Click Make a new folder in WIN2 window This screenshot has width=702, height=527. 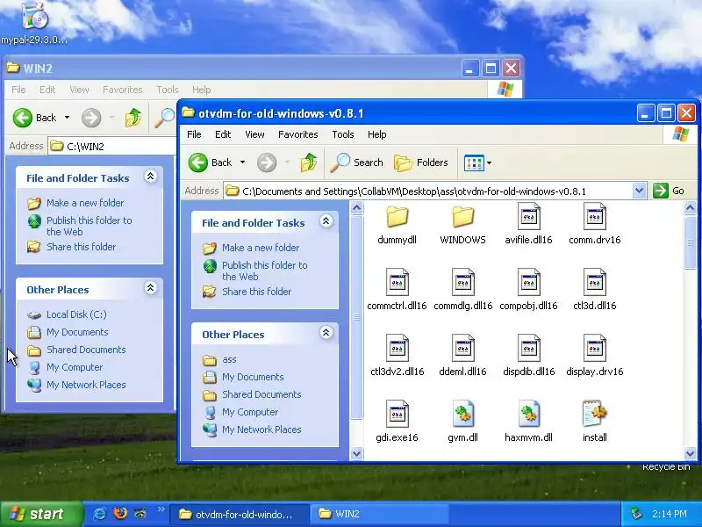tap(85, 203)
